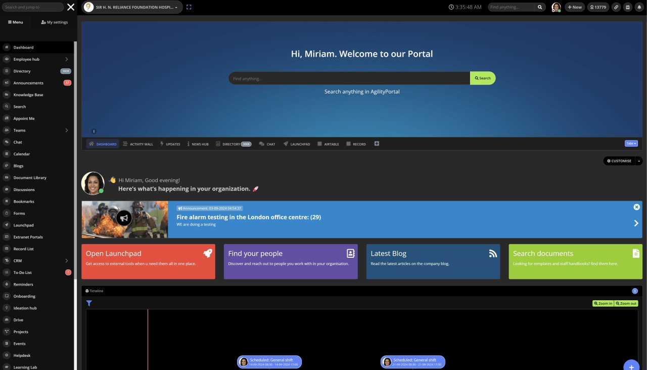647x370 pixels.
Task: Open the calendar icon in top bar
Action: 627,7
